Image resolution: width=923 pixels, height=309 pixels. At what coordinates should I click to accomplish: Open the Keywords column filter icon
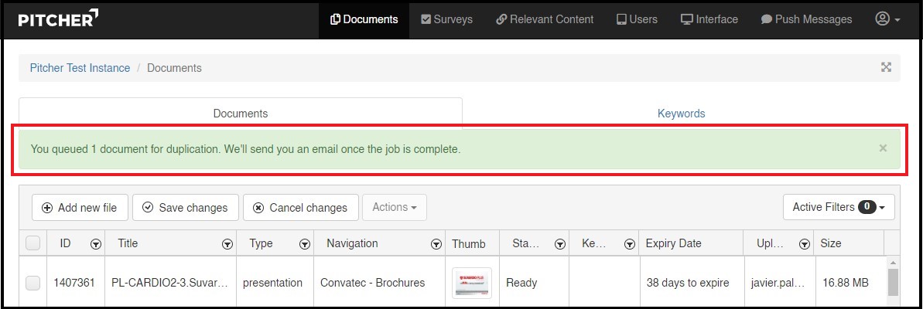[x=628, y=244]
